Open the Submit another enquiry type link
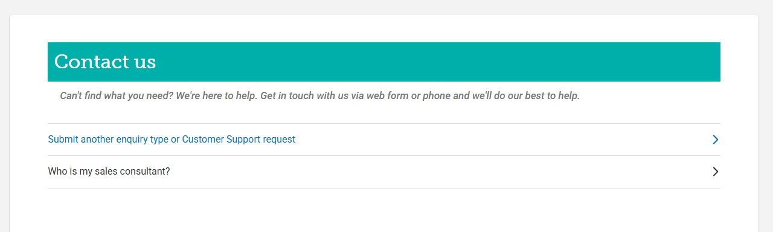This screenshot has width=773, height=232. point(172,140)
